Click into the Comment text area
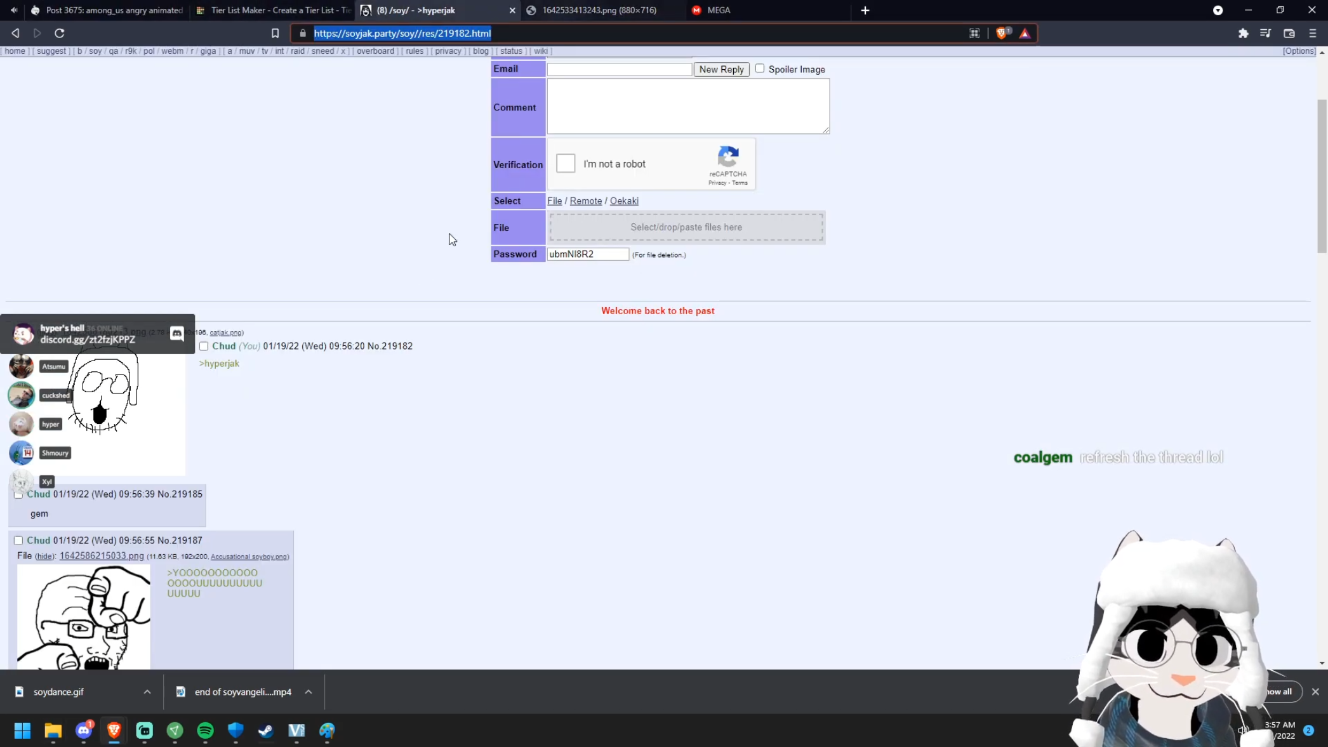This screenshot has width=1328, height=747. (688, 107)
